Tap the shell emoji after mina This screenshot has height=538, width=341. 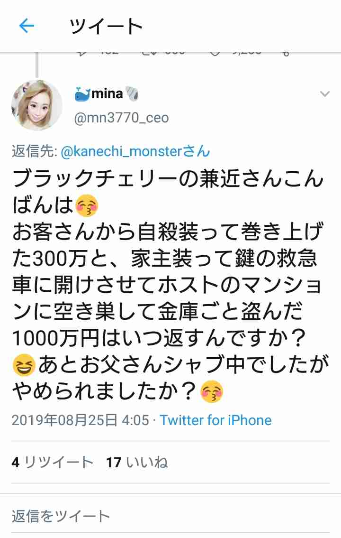(x=132, y=93)
